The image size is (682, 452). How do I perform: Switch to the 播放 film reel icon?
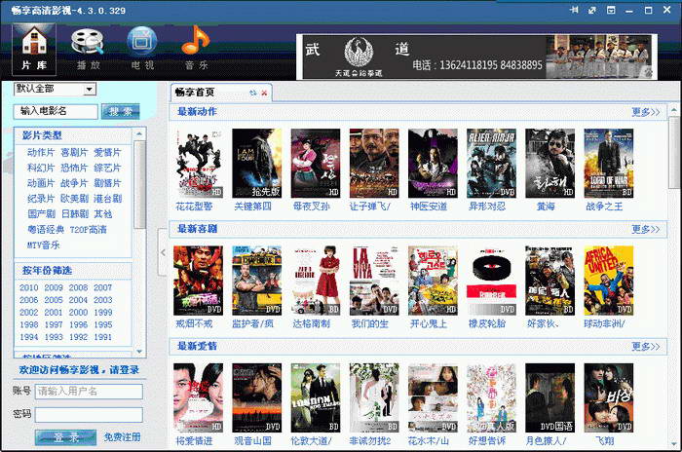click(x=88, y=49)
